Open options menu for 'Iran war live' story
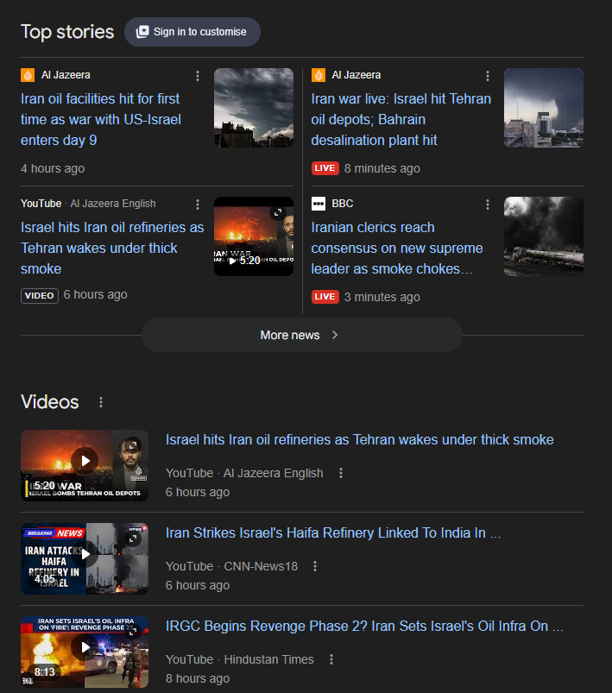612x693 pixels. (x=488, y=76)
